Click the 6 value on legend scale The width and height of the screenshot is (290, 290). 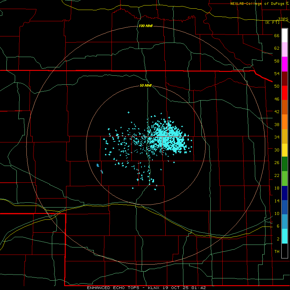pyautogui.click(x=278, y=226)
